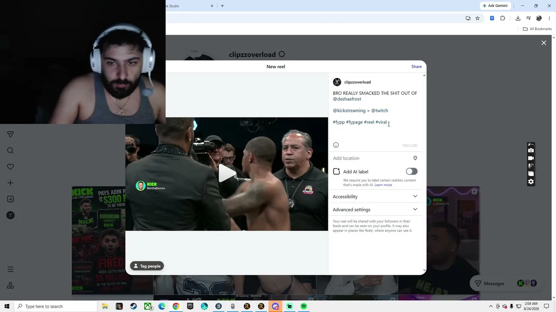Expand the Accessibility section

click(375, 196)
